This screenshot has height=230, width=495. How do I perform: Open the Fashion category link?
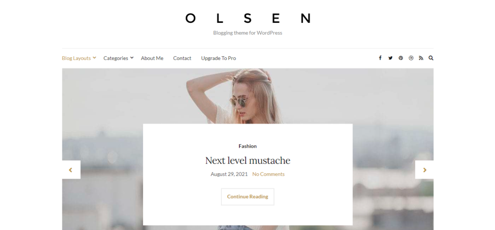[x=247, y=146]
